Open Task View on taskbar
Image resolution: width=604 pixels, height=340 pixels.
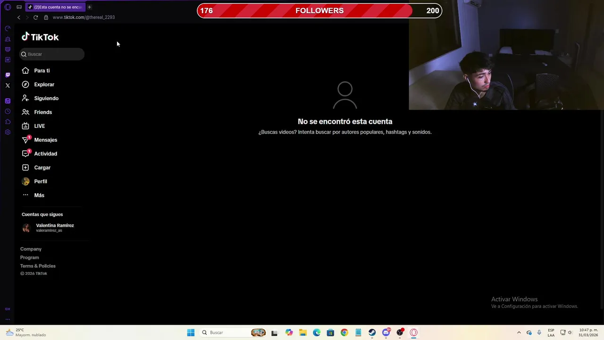click(274, 332)
